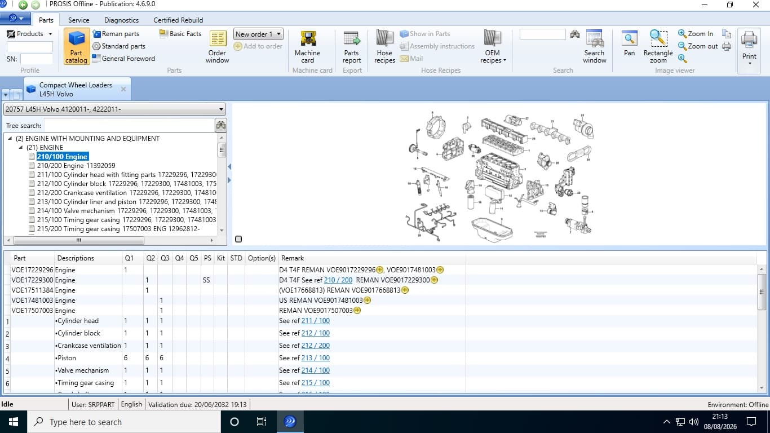Focus the Tree search input field

coord(129,125)
